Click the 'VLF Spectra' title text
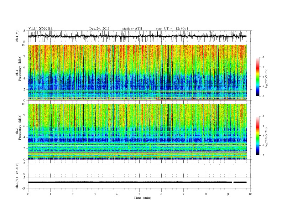This screenshot has height=218, width=282. tap(40, 28)
